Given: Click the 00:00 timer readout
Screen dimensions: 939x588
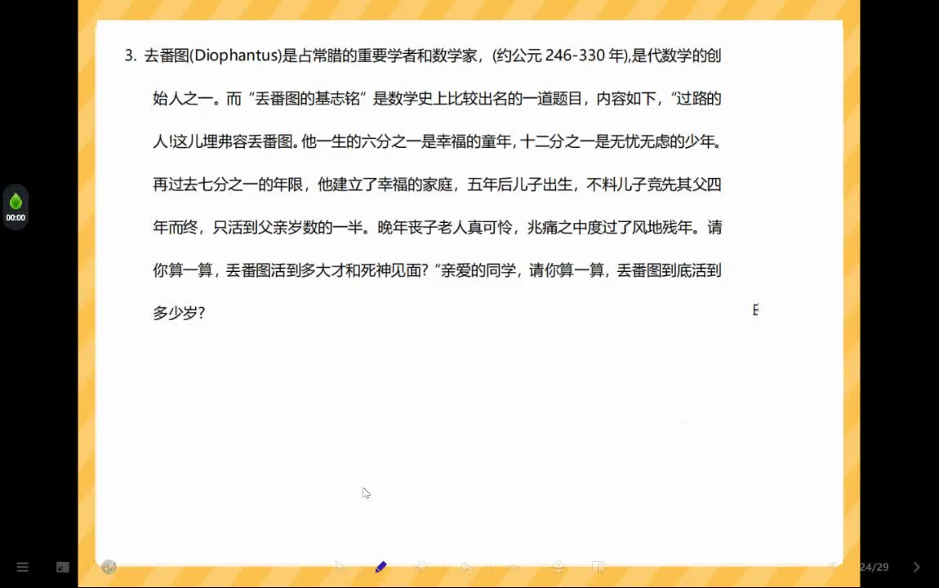Looking at the screenshot, I should pyautogui.click(x=16, y=218).
